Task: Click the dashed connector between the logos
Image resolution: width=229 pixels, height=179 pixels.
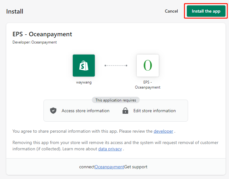Action: click(x=116, y=66)
